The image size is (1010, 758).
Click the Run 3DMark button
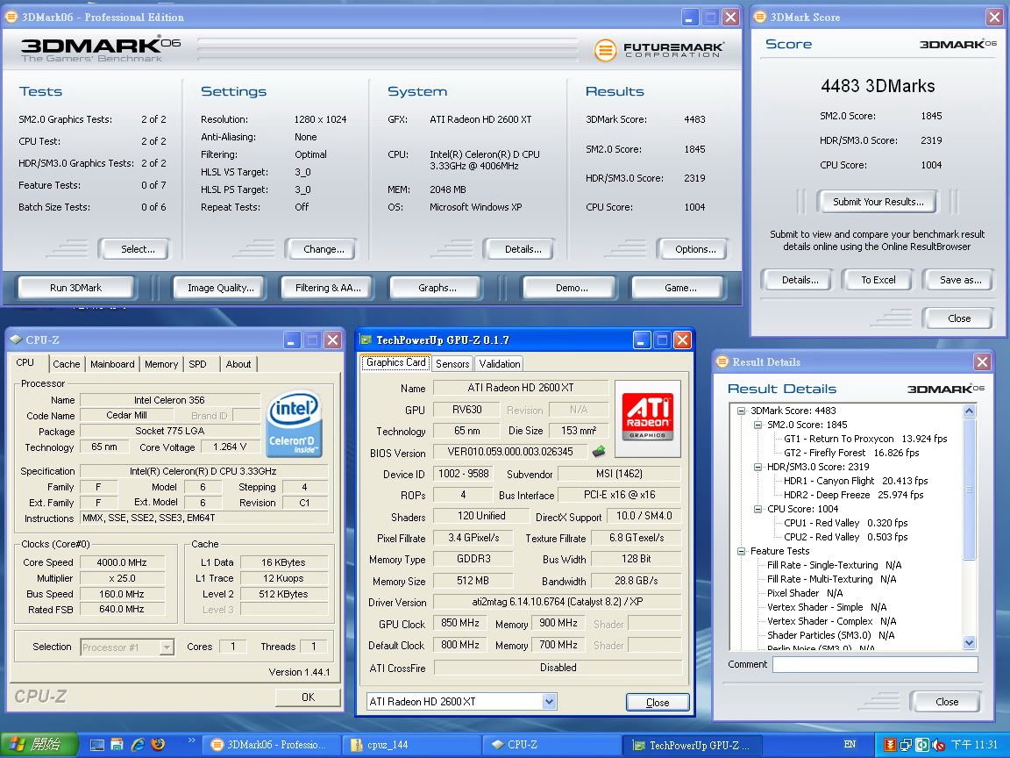pos(76,288)
